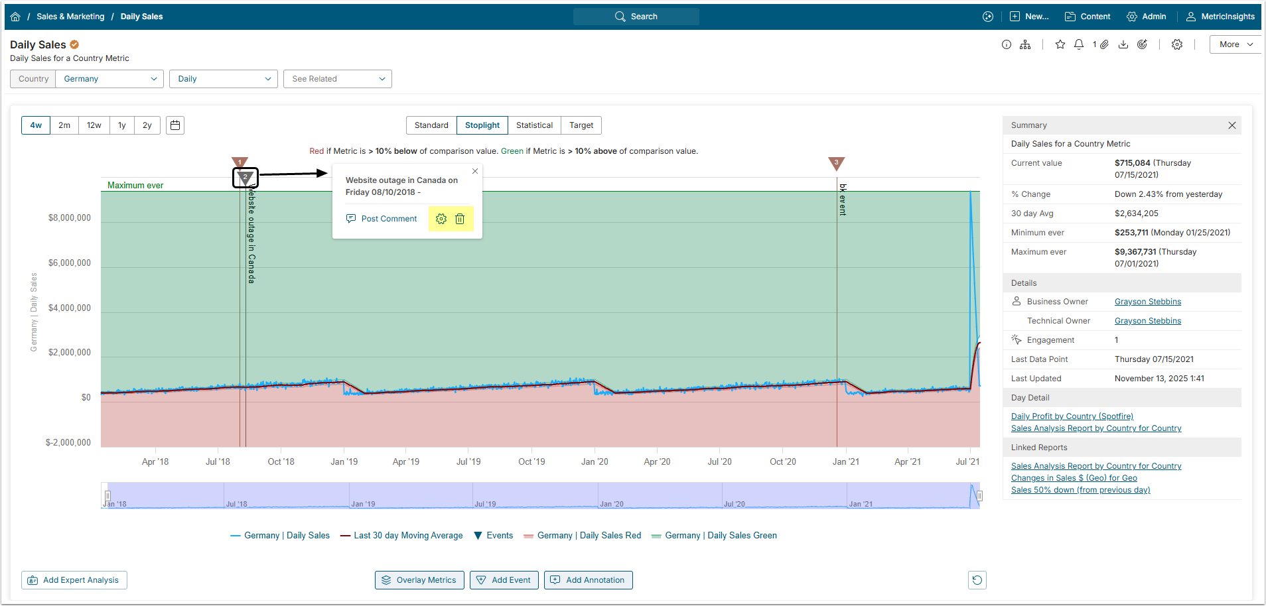This screenshot has height=606, width=1266.
Task: Click event marker 3 on the chart
Action: 837,162
